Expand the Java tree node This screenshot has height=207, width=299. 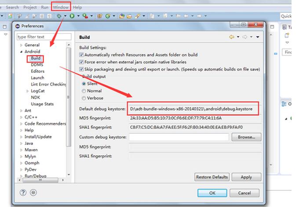click(21, 143)
